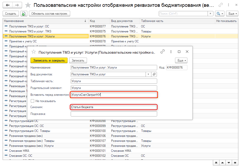Jump to the first list row
241x167 pixels.
216,163
